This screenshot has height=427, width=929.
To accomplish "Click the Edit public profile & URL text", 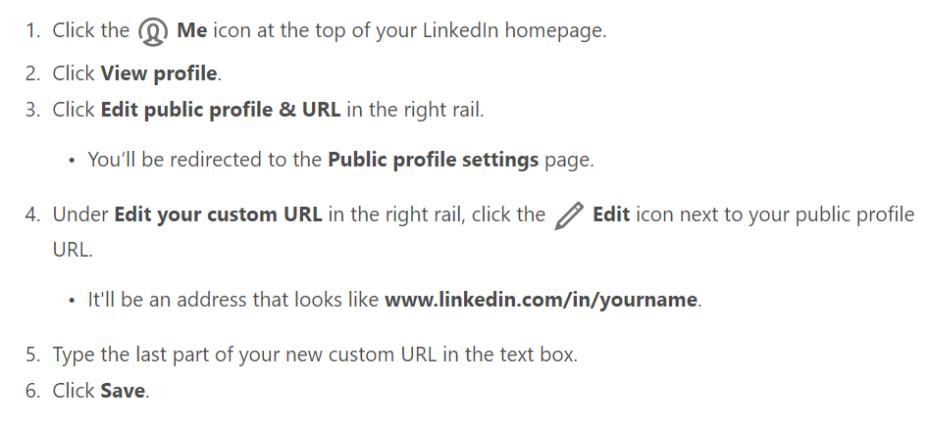I will click(221, 110).
